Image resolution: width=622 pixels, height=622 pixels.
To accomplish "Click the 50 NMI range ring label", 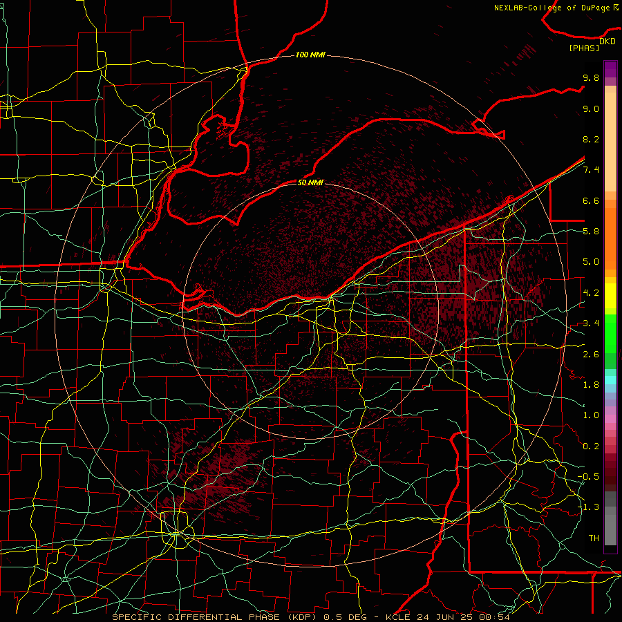I will click(310, 182).
